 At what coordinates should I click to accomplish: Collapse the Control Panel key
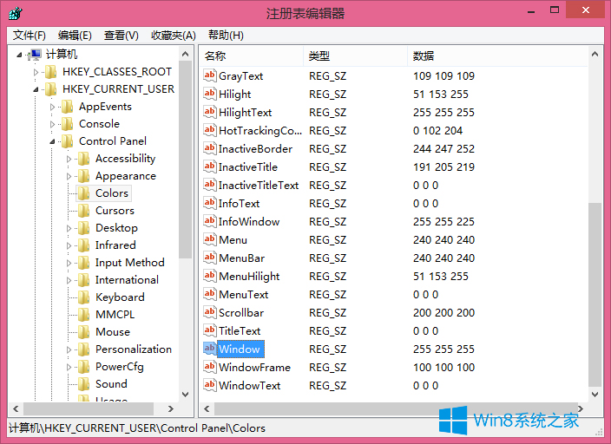pyautogui.click(x=52, y=141)
